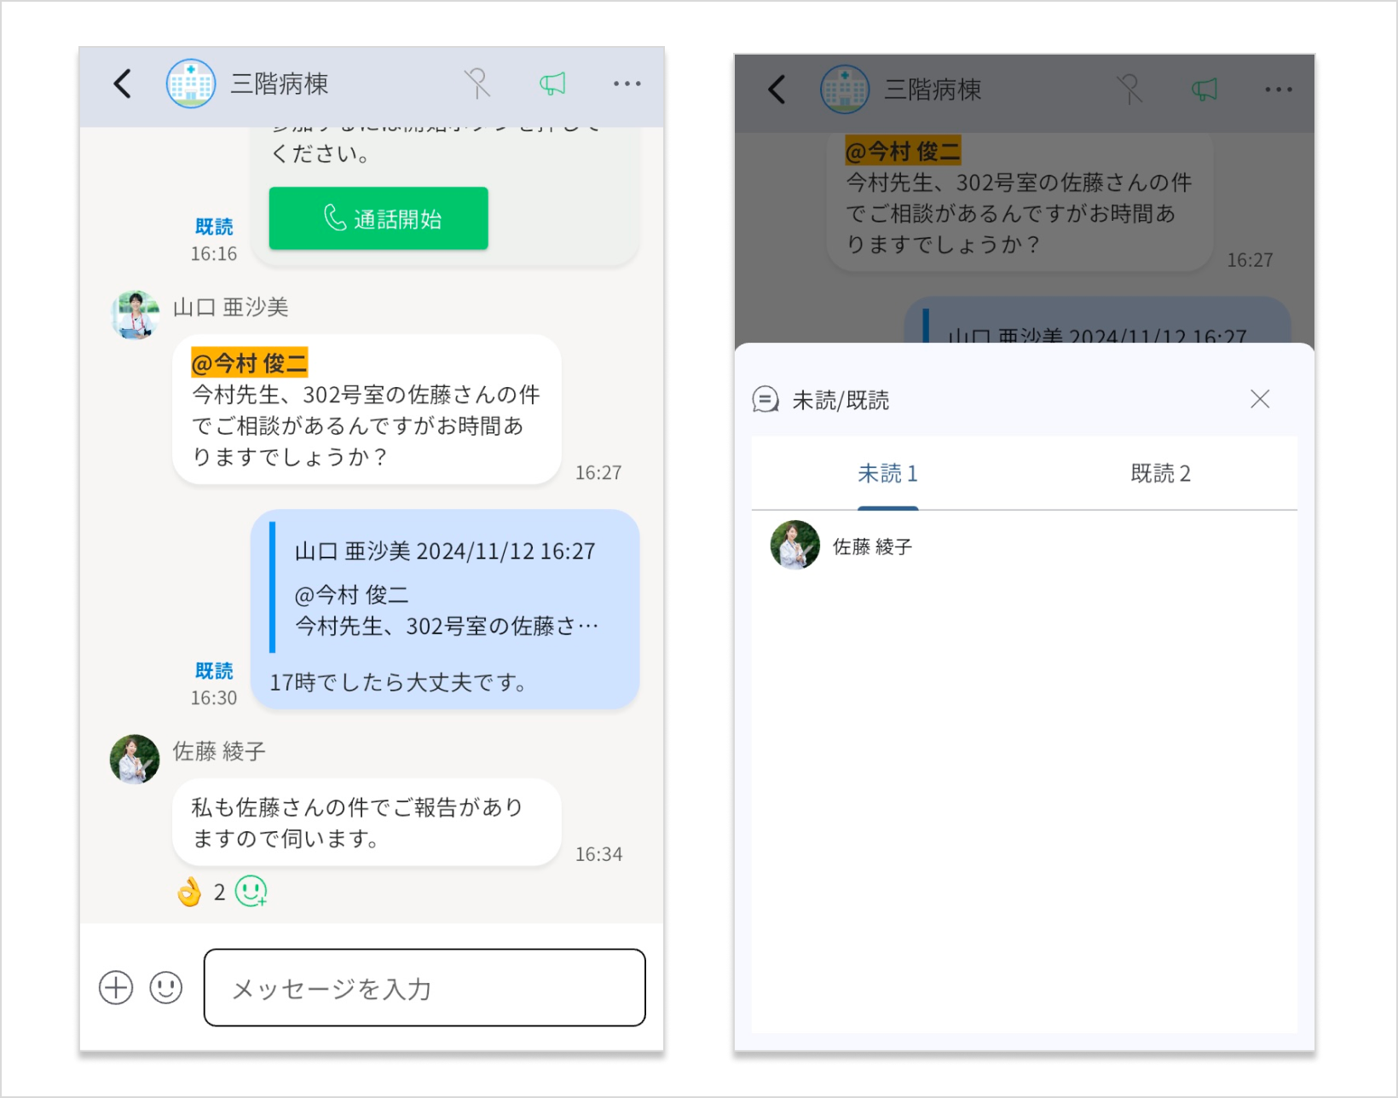This screenshot has width=1398, height=1098.
Task: Open 佐藤 綾子's avatar in unread list
Action: click(794, 546)
